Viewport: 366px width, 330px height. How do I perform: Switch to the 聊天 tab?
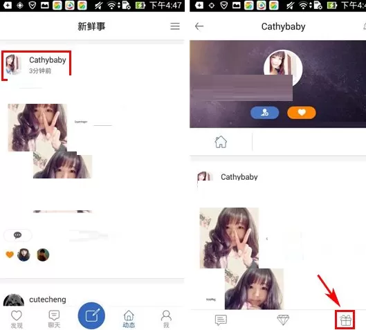click(x=54, y=319)
